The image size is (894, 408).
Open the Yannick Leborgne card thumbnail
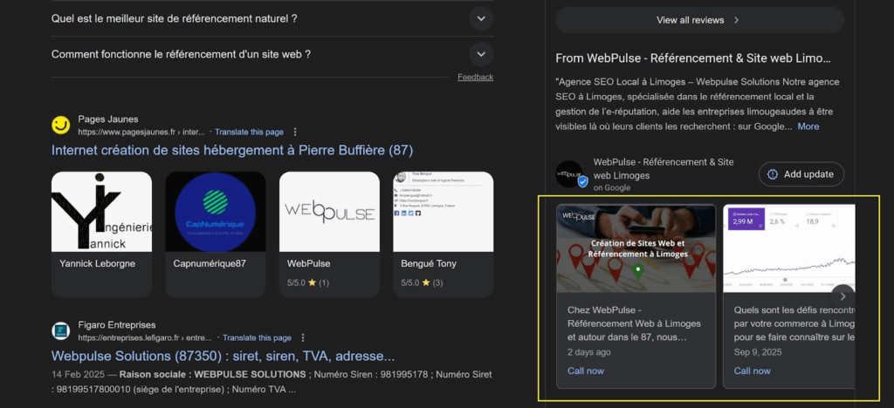[101, 212]
